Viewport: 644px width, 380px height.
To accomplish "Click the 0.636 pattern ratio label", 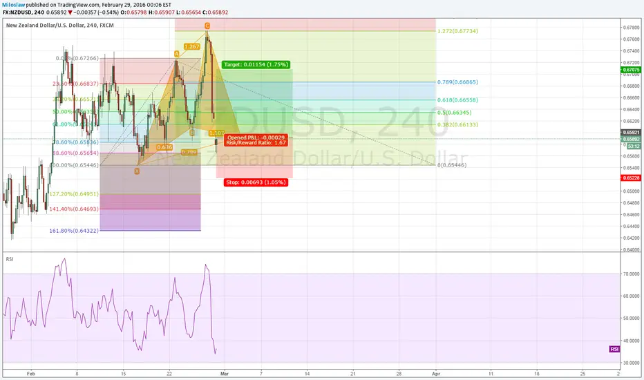I will point(164,147).
